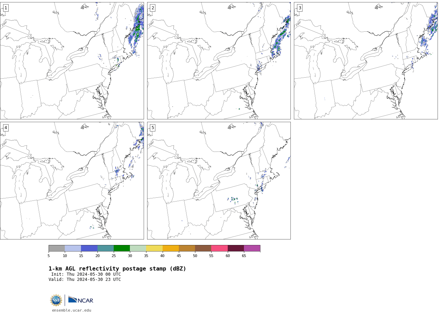Click the Init Thu 2024-05-30 00 UTC line
This screenshot has width=441, height=314.
tap(86, 274)
